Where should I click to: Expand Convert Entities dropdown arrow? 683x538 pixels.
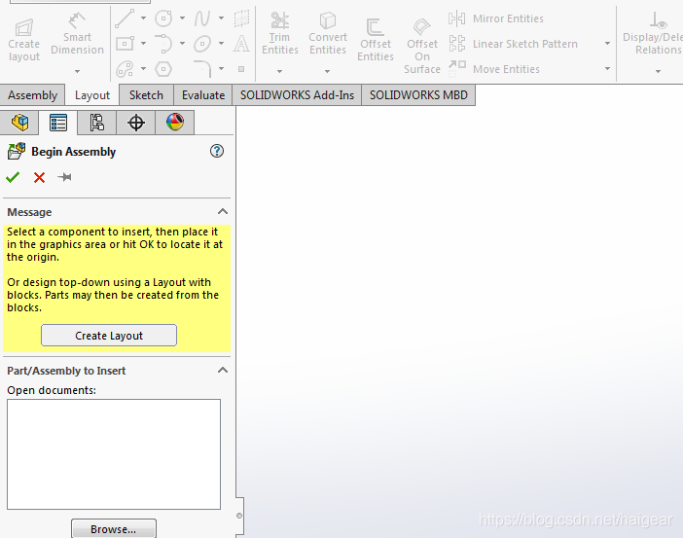coord(327,71)
